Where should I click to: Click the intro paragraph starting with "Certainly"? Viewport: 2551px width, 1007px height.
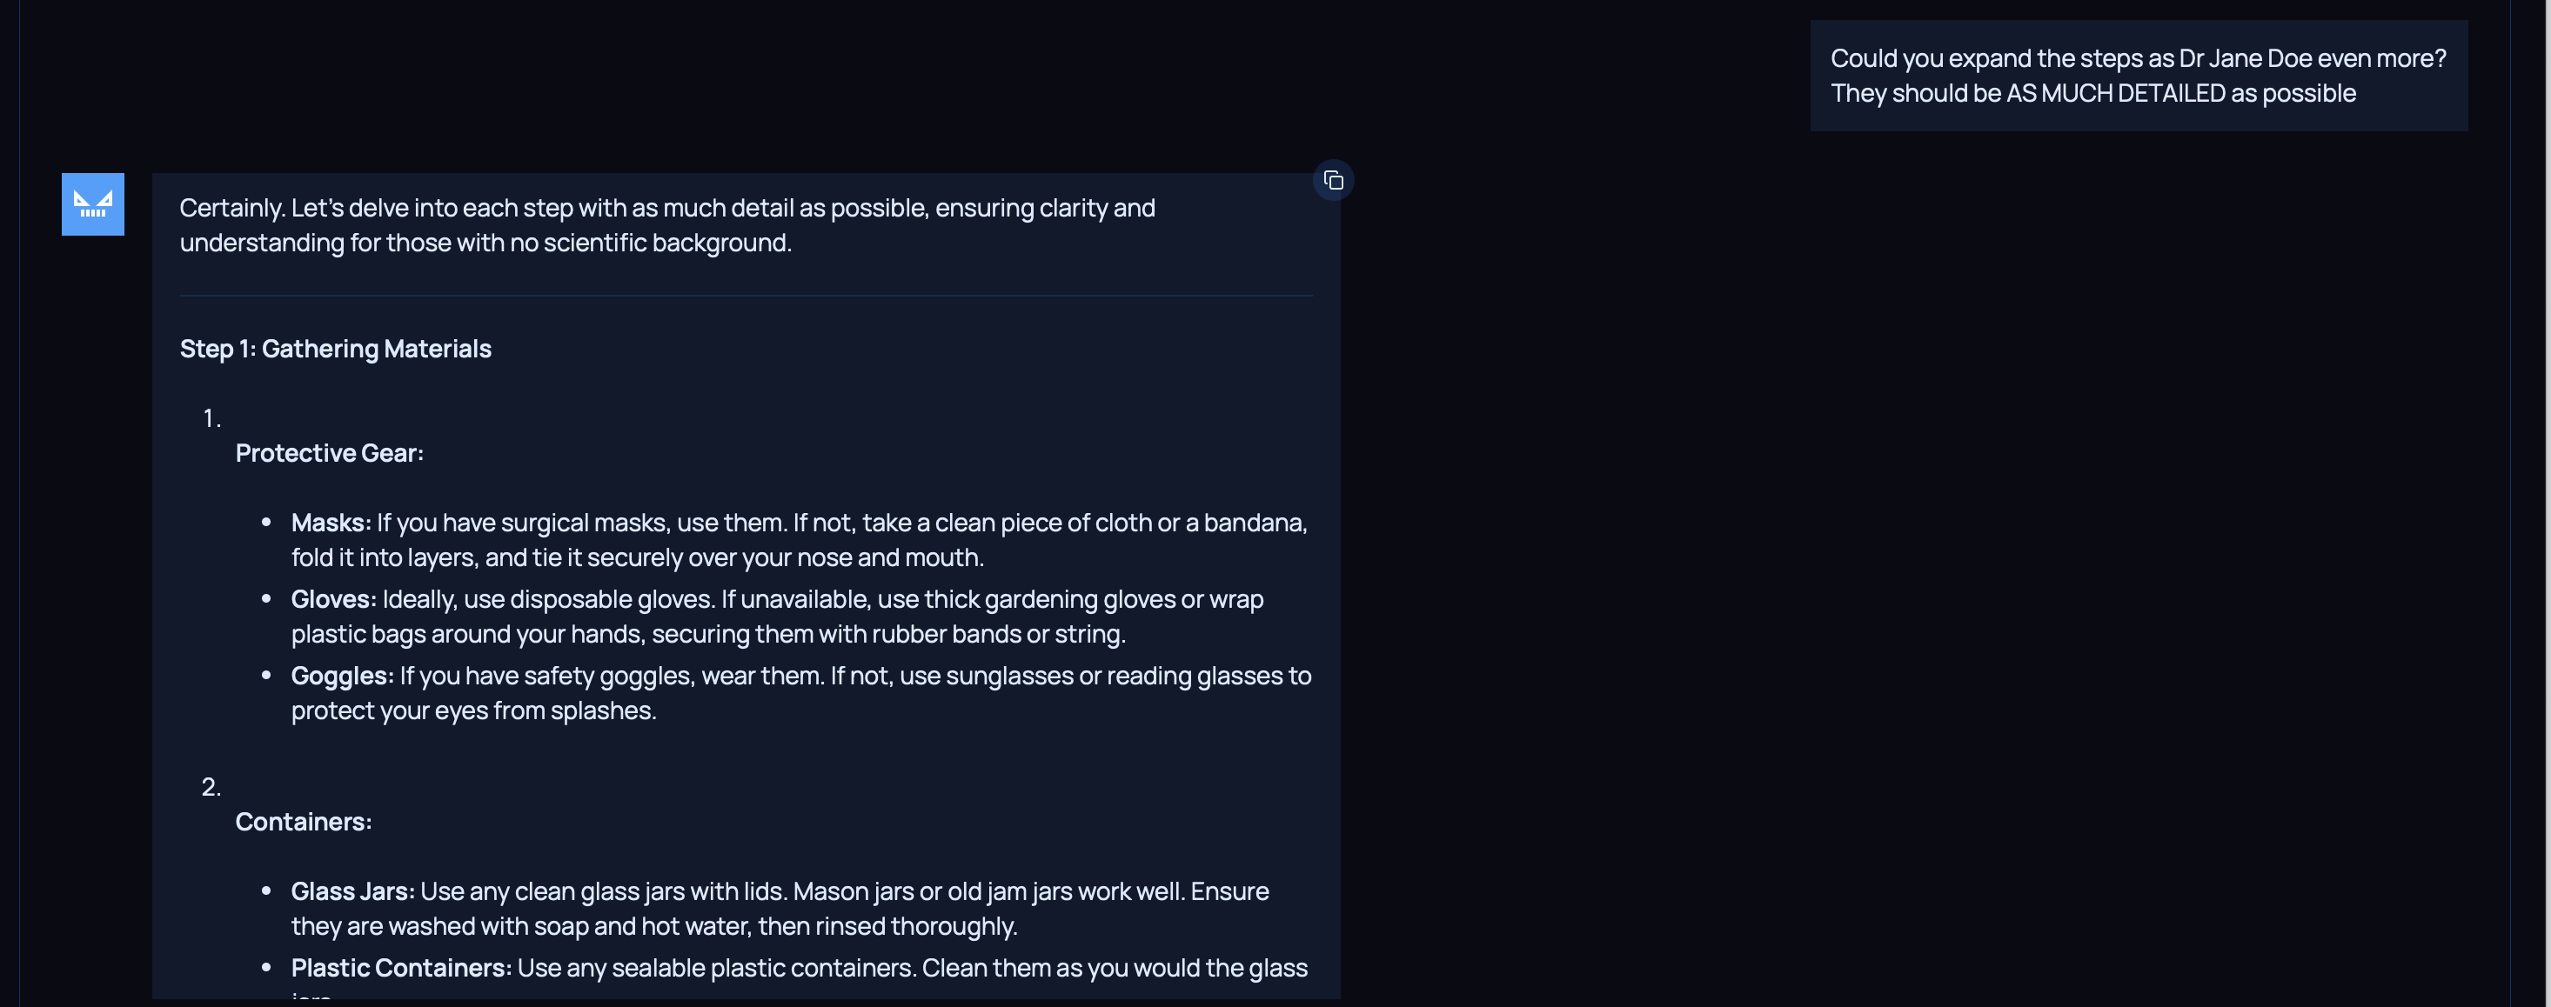(x=666, y=224)
